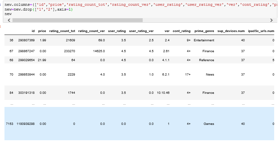
Task: Click the price column header
Action: point(42,31)
